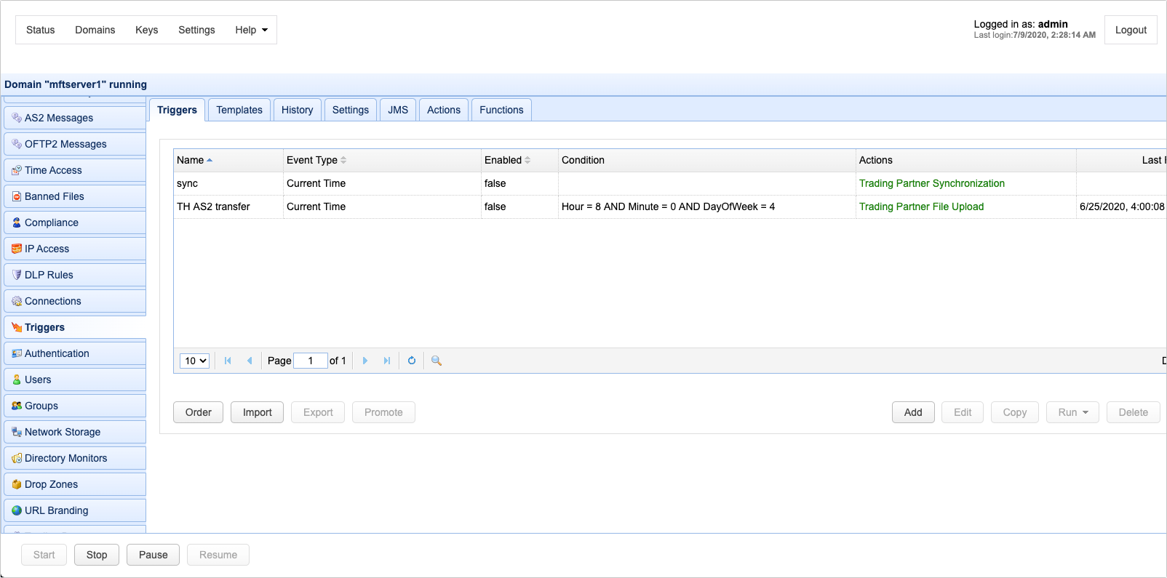Switch to the Settings tab in Triggers
Screen dimensions: 1167x578
tap(351, 110)
